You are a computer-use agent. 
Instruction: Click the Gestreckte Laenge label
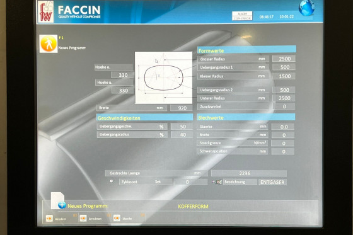coord(125,173)
